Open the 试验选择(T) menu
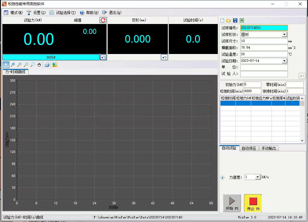This screenshot has width=308, height=222. pos(63,13)
